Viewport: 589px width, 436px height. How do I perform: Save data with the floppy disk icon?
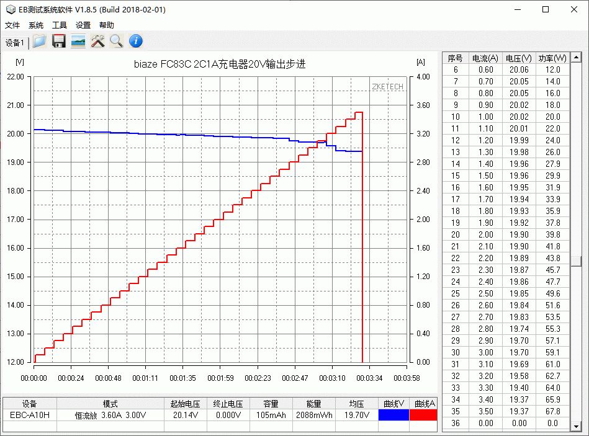pyautogui.click(x=58, y=41)
